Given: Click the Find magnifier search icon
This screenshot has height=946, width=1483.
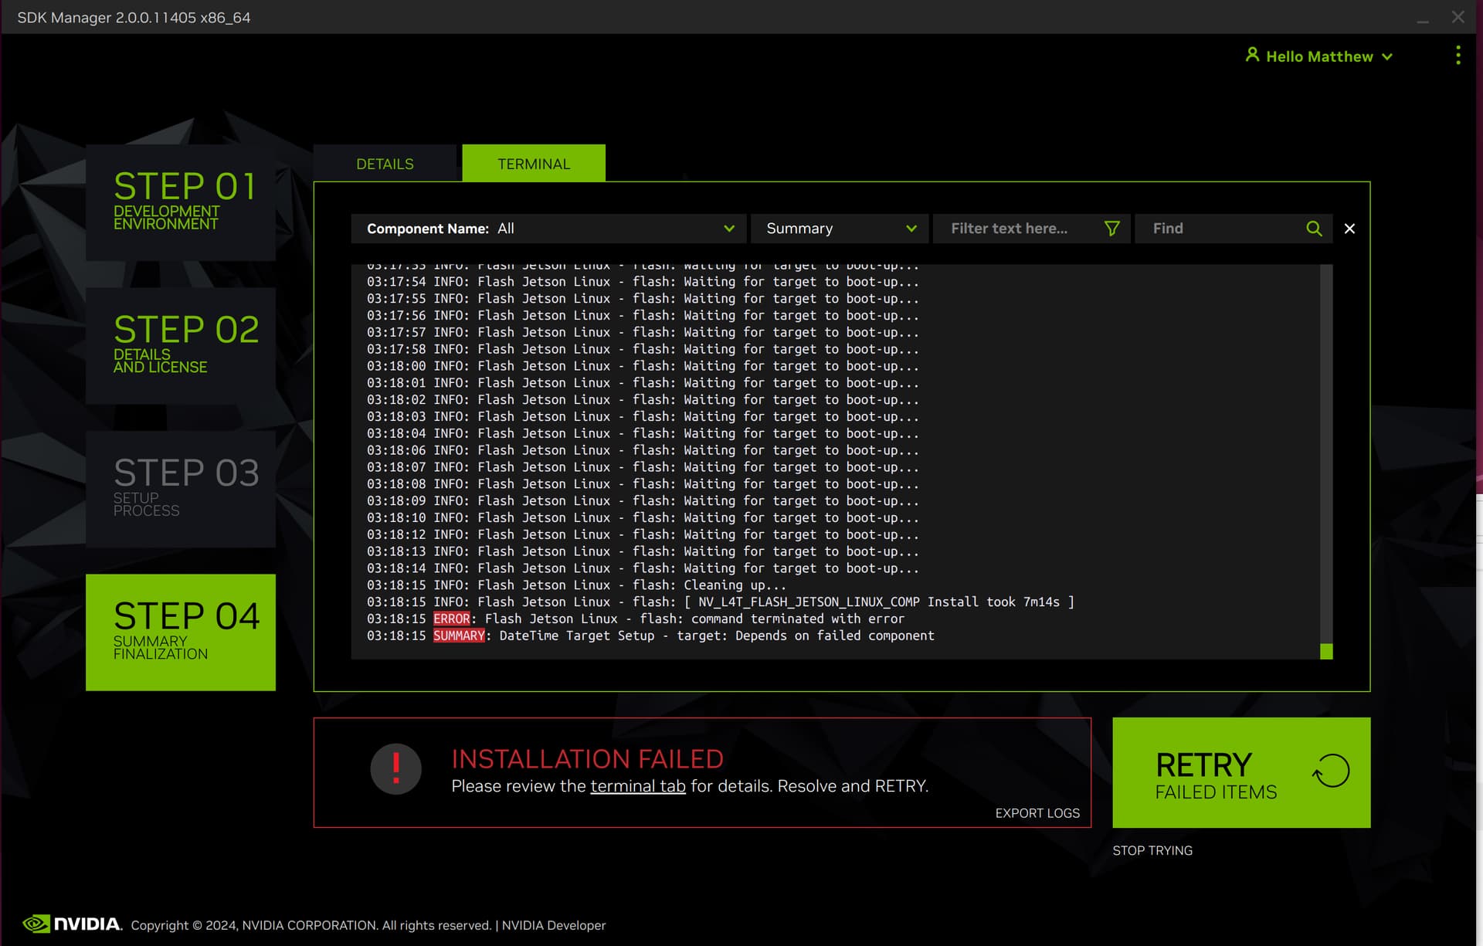Looking at the screenshot, I should coord(1314,229).
